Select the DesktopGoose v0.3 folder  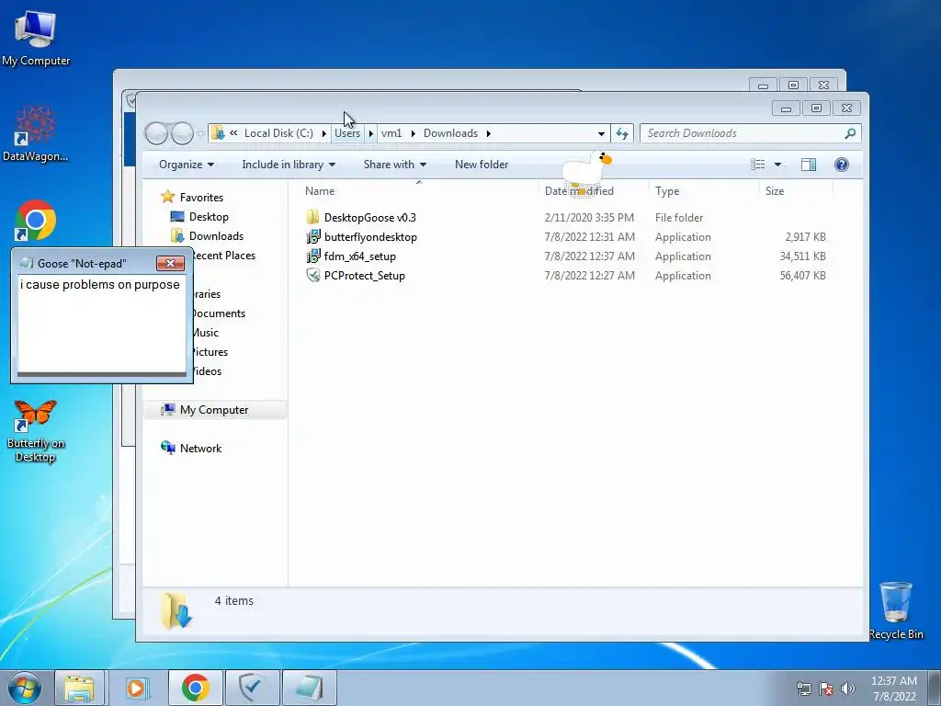pyautogui.click(x=369, y=217)
